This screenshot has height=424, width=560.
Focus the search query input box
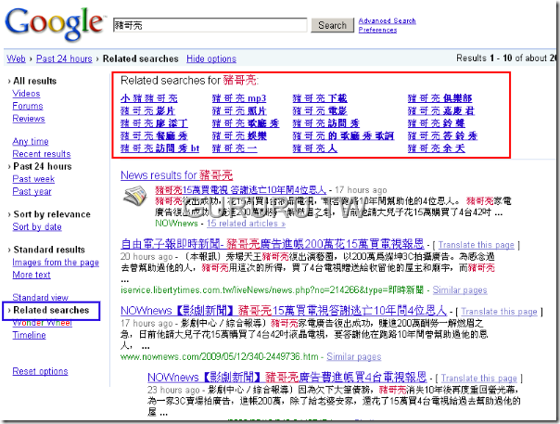click(210, 25)
